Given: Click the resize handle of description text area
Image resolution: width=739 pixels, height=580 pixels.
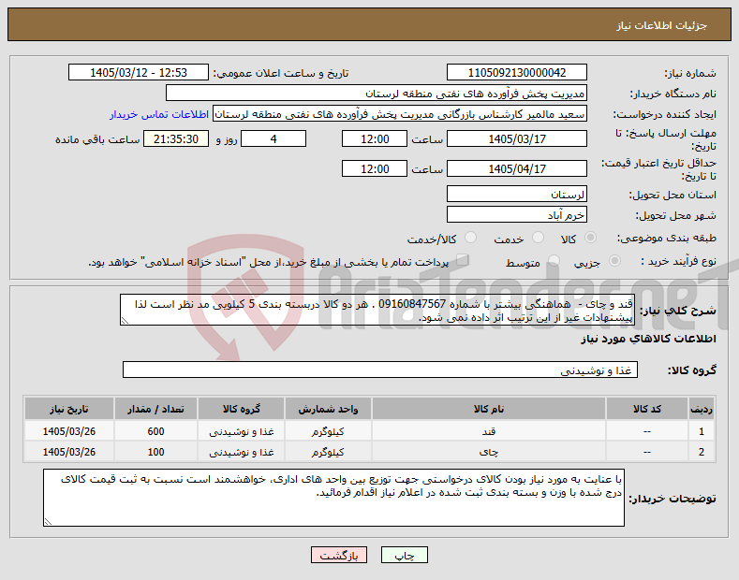Looking at the screenshot, I should point(125,321).
